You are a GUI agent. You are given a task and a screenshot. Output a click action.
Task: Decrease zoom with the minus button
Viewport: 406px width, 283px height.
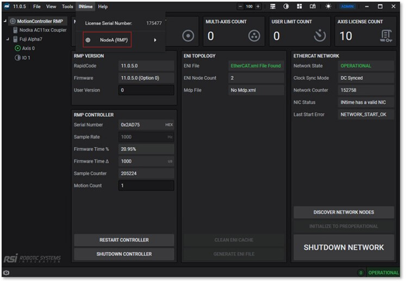click(x=240, y=7)
